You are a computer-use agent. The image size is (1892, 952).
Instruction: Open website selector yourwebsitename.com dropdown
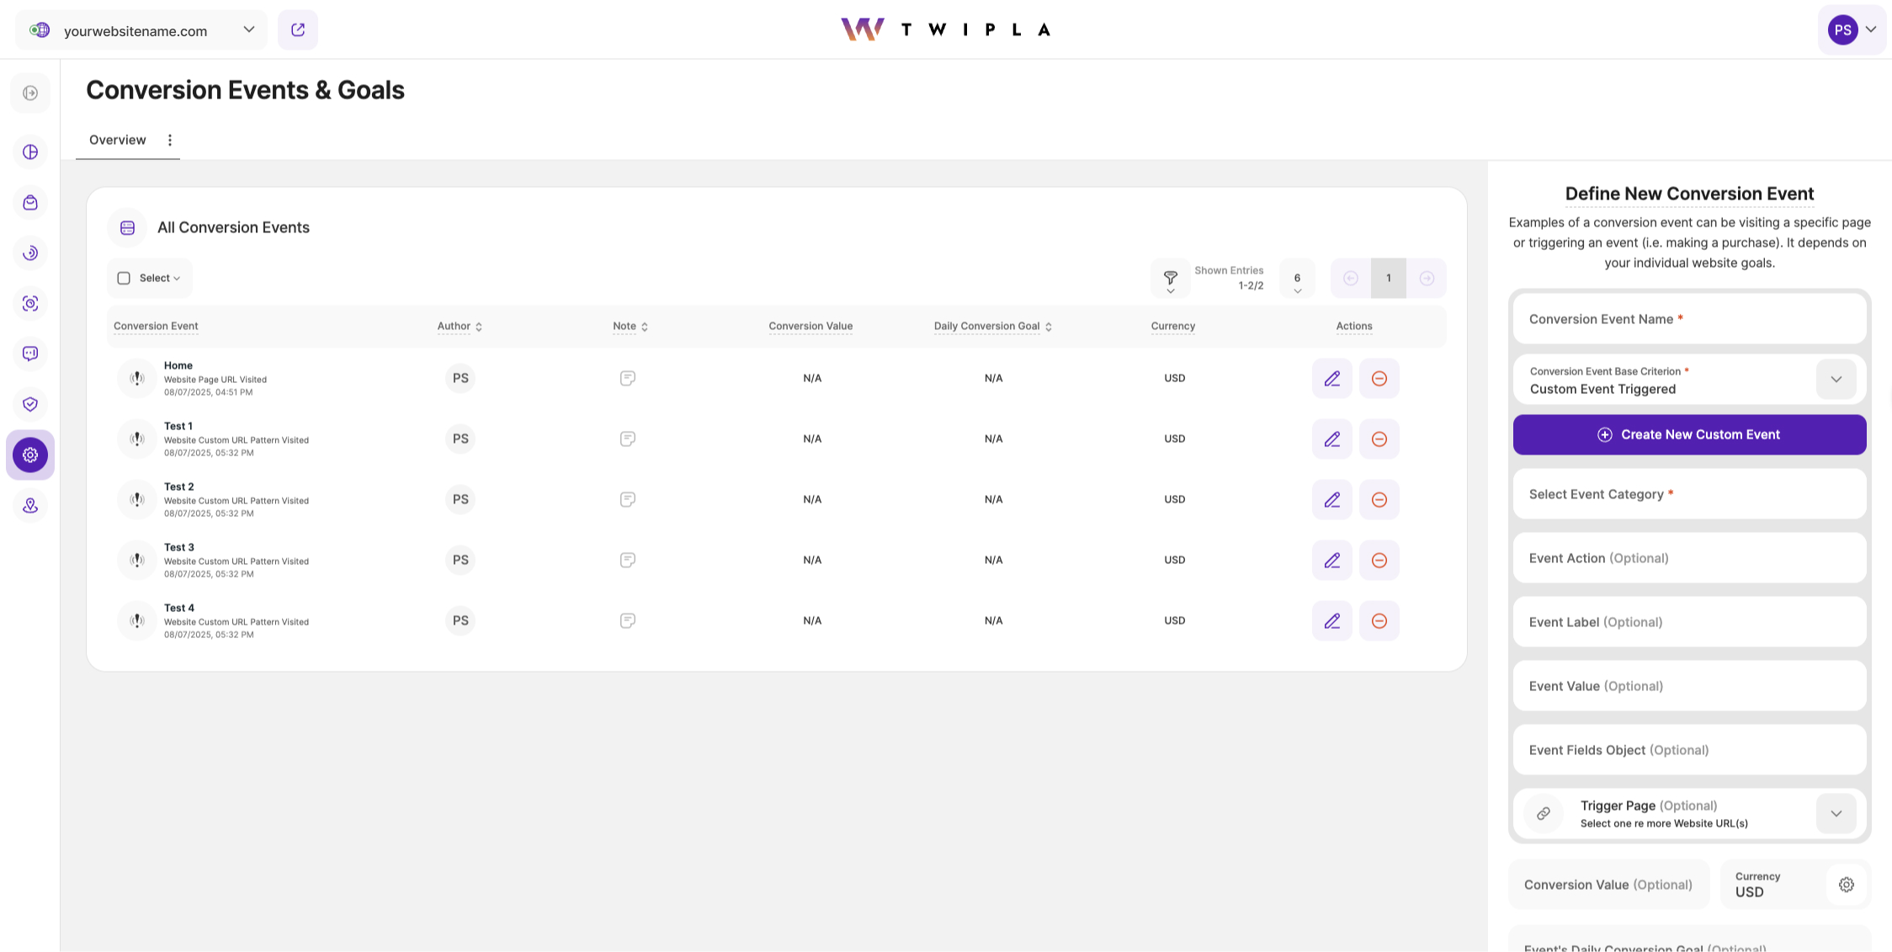tap(141, 30)
